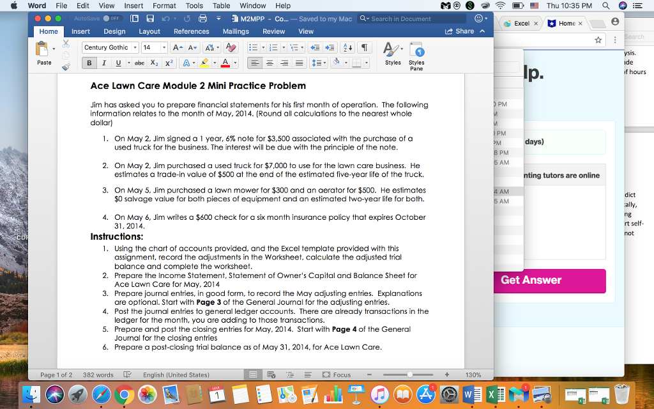
Task: Toggle the AutoSave switch
Action: coord(111,19)
